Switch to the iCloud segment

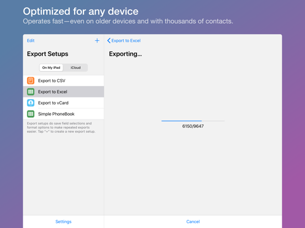point(76,68)
